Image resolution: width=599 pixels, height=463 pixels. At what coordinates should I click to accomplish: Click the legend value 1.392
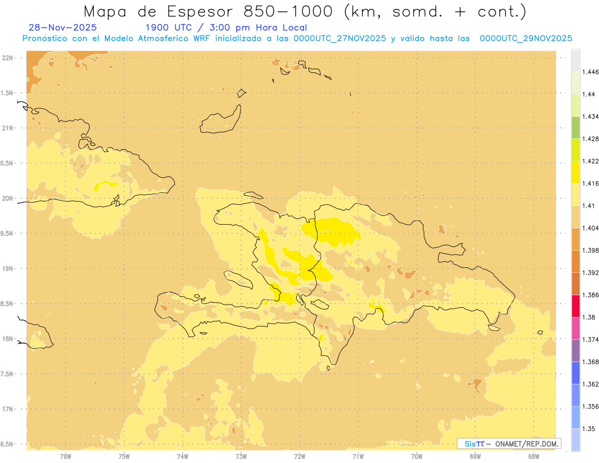pos(591,273)
